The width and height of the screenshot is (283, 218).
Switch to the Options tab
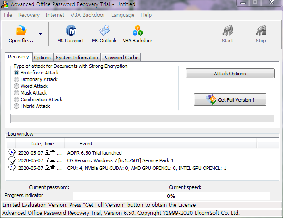coord(42,58)
